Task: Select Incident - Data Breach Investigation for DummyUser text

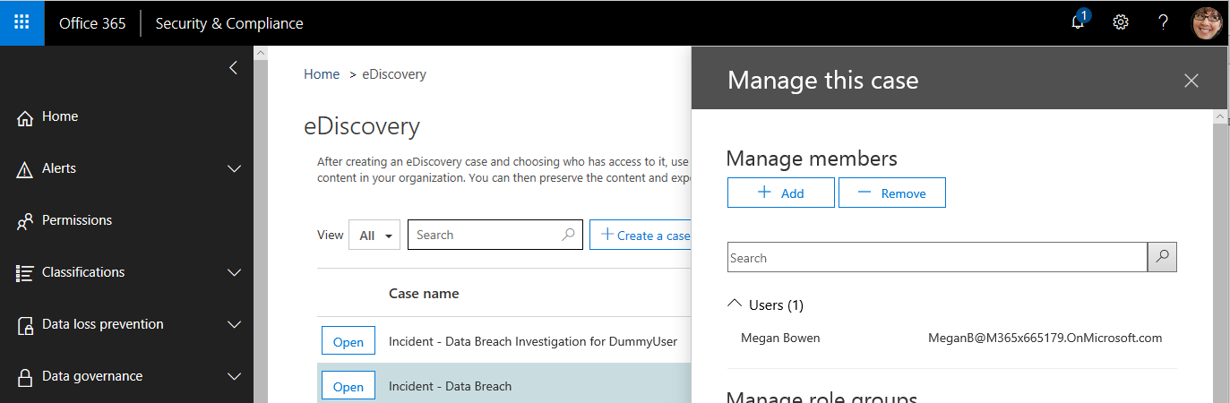Action: click(x=533, y=341)
